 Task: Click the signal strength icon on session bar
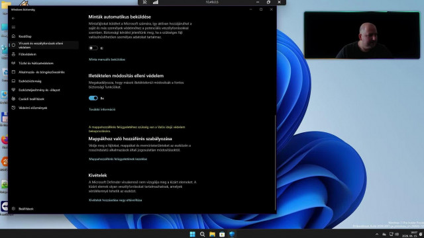(156, 2)
